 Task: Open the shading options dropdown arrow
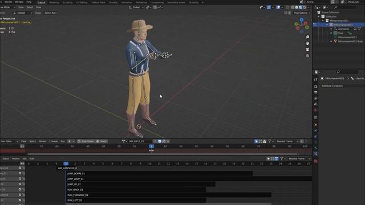[309, 7]
